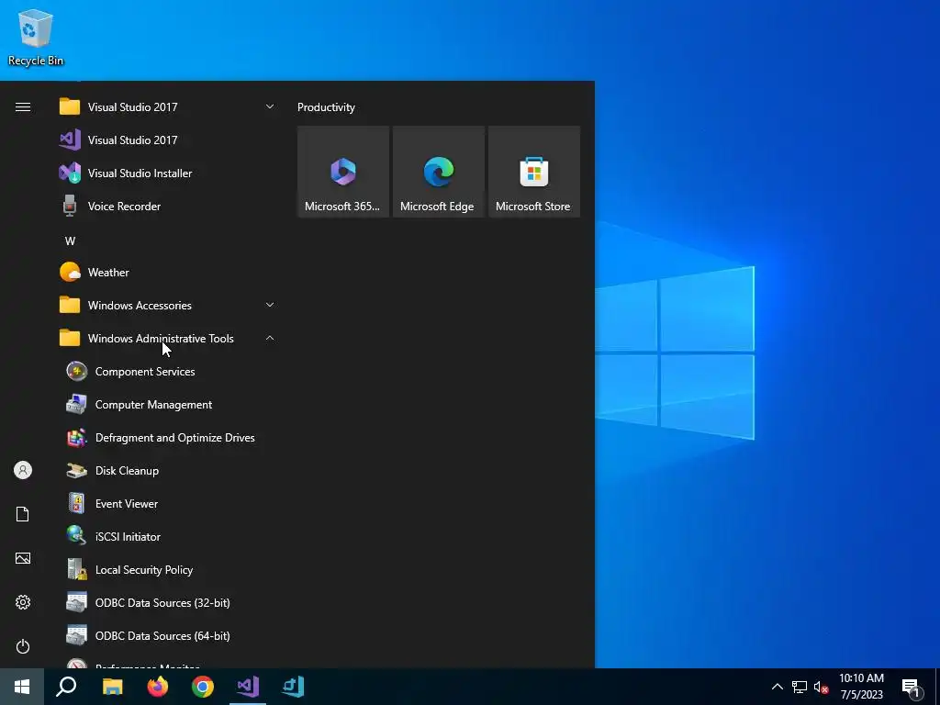The width and height of the screenshot is (940, 705).
Task: Switch to Visual Studio on taskbar
Action: coord(248,687)
